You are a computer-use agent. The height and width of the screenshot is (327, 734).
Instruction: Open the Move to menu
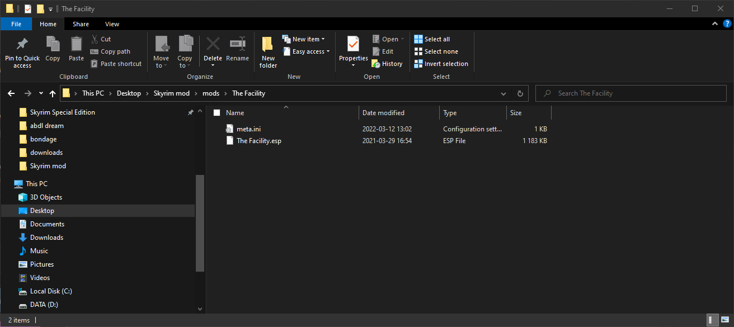(161, 52)
